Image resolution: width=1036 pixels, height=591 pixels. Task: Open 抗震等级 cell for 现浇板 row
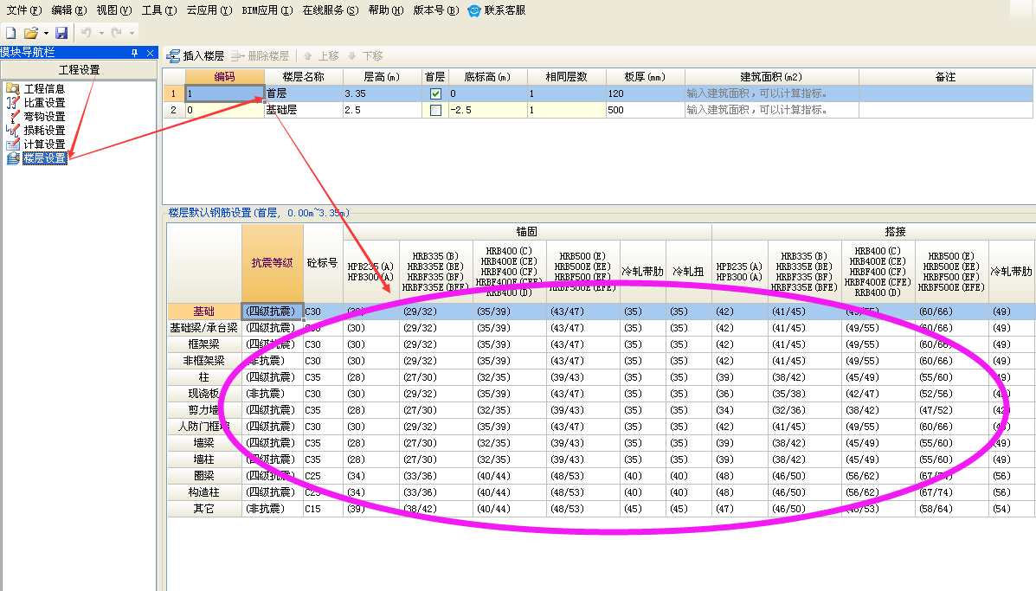(273, 394)
